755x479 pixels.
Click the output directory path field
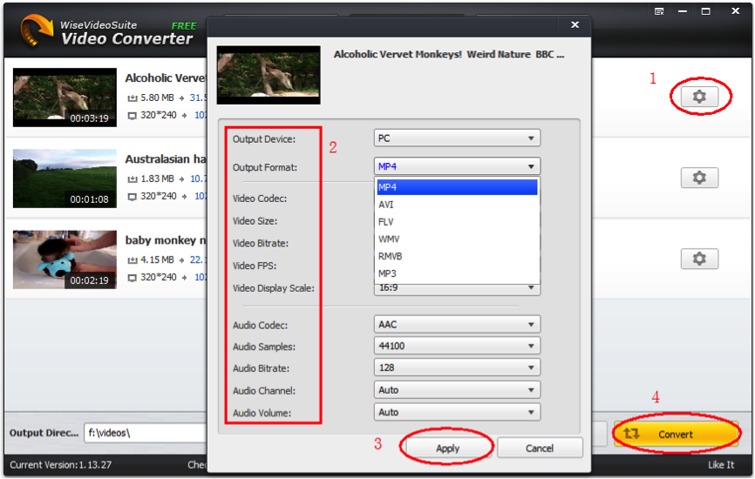pos(144,433)
